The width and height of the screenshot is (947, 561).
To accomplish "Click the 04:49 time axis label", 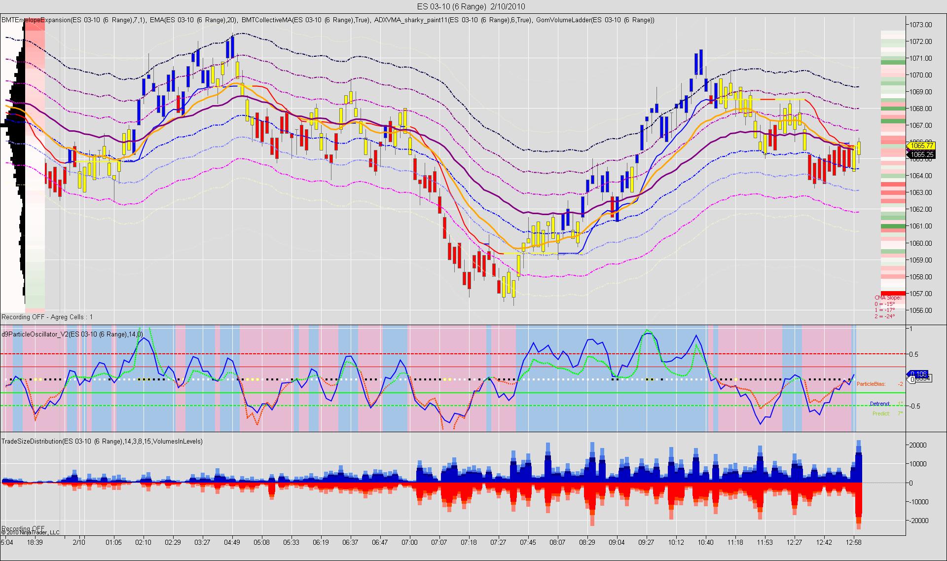I will (x=232, y=542).
